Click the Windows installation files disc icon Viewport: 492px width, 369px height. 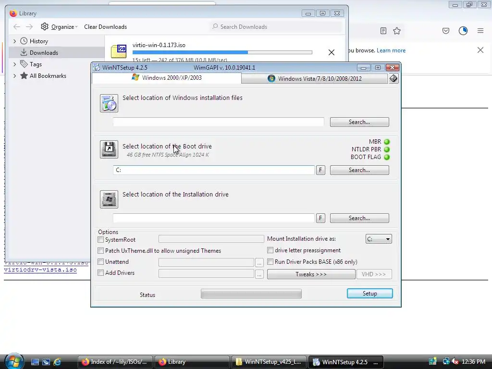click(109, 103)
